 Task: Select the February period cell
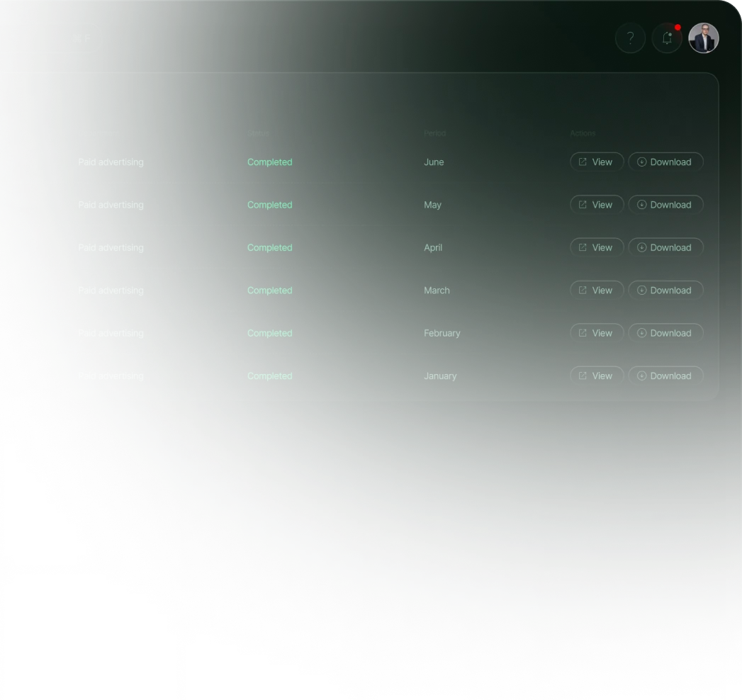(x=442, y=333)
